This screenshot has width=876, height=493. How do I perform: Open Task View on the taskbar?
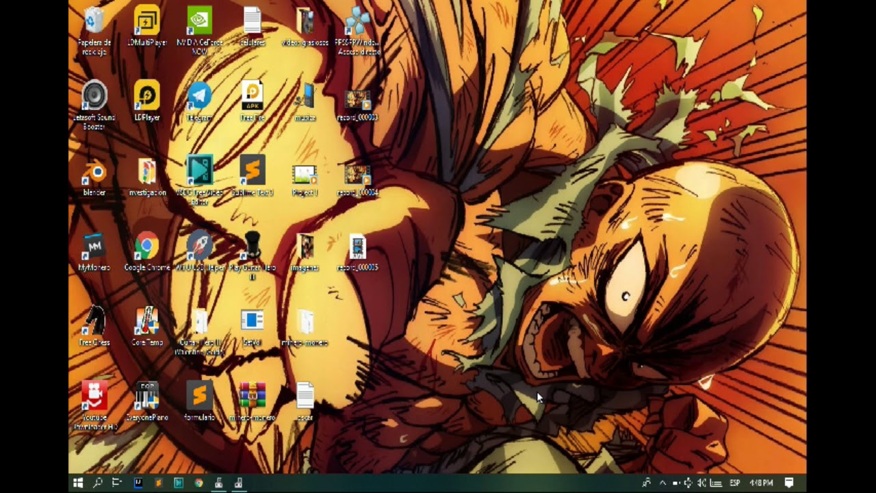pyautogui.click(x=117, y=483)
